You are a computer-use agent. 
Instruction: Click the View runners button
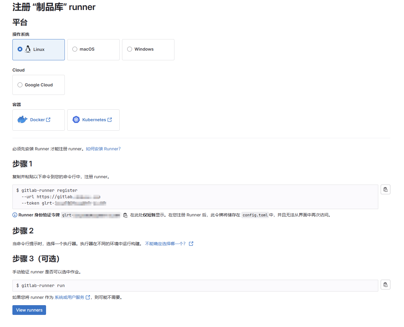(29, 310)
